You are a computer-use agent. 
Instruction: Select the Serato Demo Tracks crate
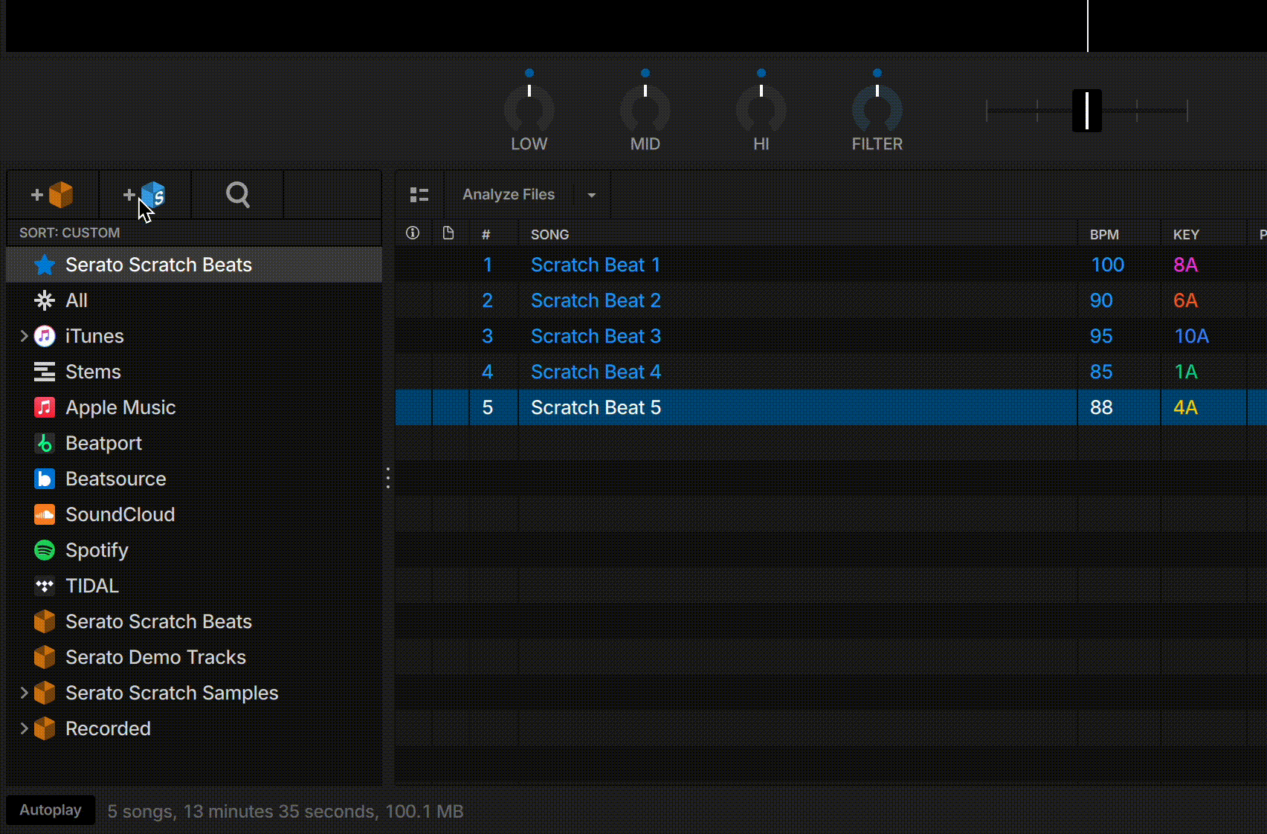tap(194, 657)
